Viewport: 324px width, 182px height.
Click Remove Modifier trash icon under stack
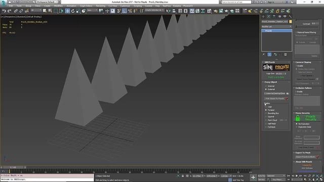click(286, 55)
